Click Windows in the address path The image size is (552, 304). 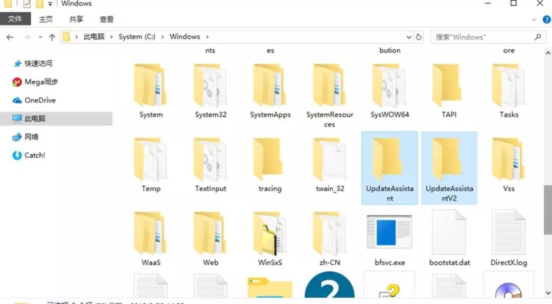click(x=185, y=37)
